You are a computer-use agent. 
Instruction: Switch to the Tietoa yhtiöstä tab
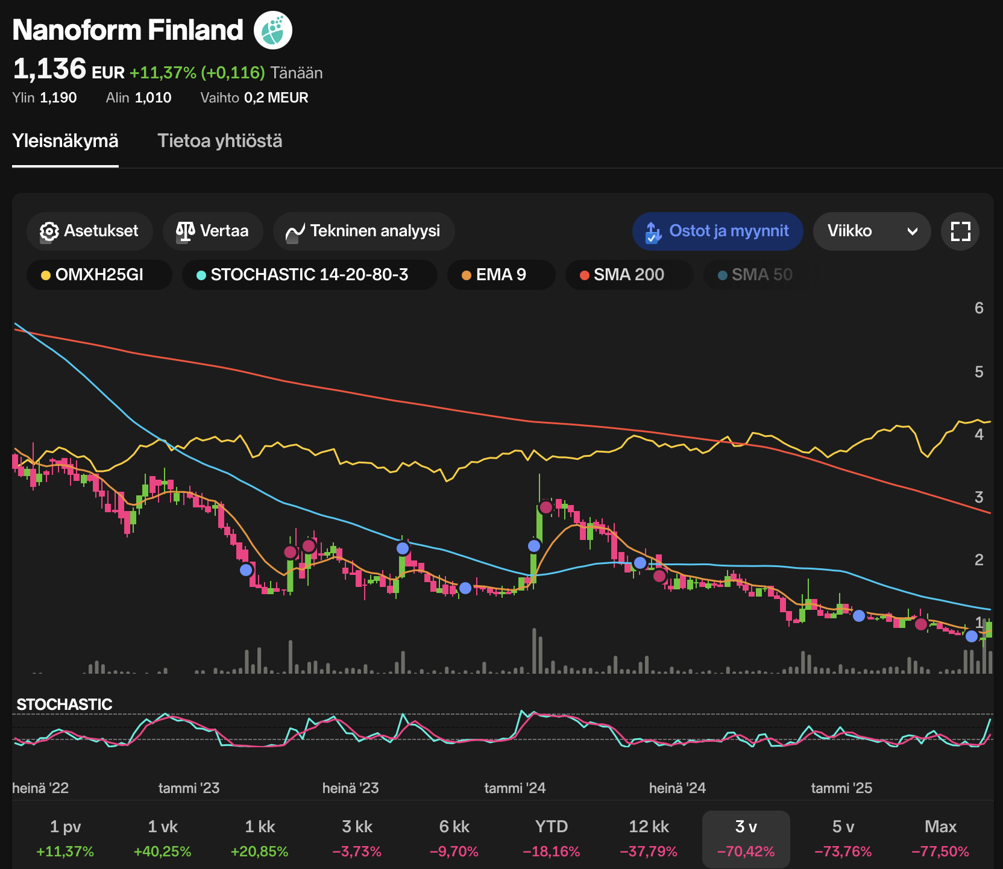click(220, 141)
